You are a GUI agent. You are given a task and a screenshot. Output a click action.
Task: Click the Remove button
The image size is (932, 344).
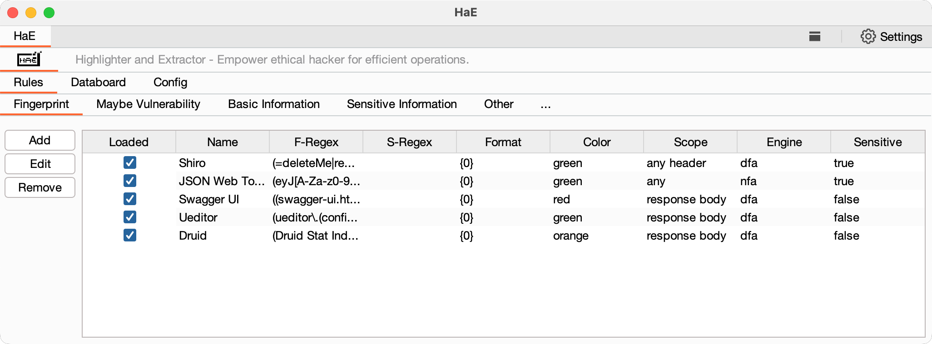40,187
